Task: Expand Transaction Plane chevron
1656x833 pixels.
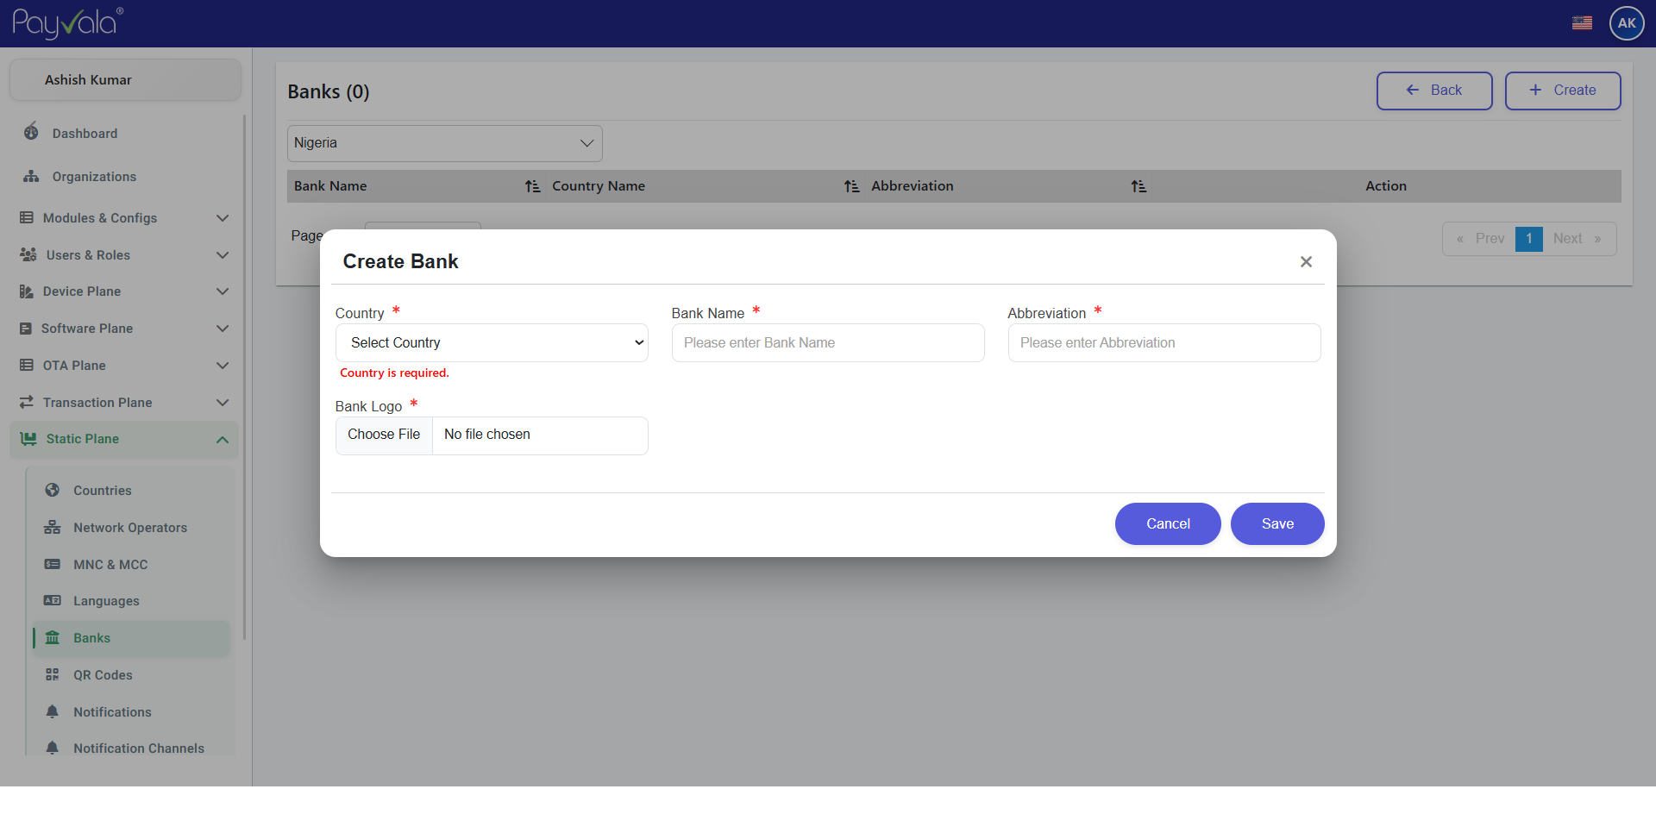Action: pos(223,403)
